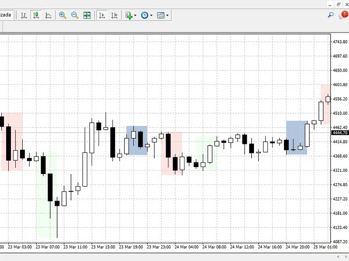Expand the indicators dropdown arrow
349x261 pixels.
point(135,15)
